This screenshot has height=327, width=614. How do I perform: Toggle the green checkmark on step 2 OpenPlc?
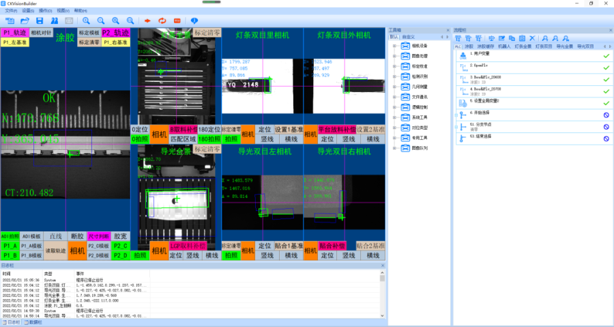[x=605, y=66]
